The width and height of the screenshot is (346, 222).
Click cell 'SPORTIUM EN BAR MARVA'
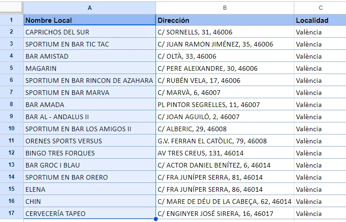point(89,93)
